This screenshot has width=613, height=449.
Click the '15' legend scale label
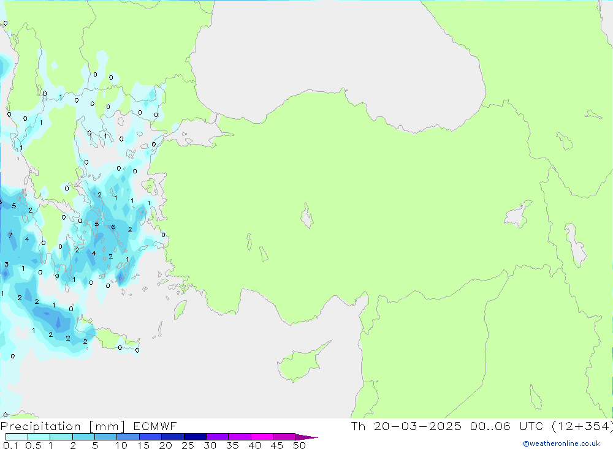click(x=143, y=445)
